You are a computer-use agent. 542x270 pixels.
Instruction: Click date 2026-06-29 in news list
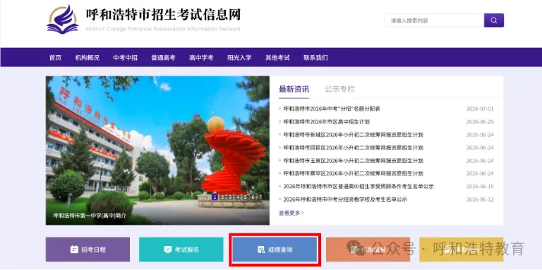tap(480, 121)
